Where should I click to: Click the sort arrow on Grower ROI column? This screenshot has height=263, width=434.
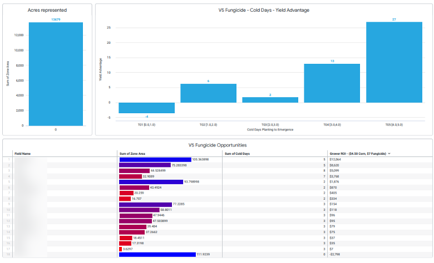[389, 153]
